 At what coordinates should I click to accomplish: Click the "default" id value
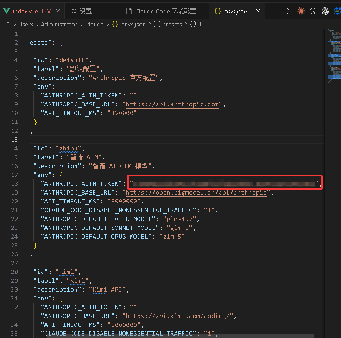click(72, 60)
